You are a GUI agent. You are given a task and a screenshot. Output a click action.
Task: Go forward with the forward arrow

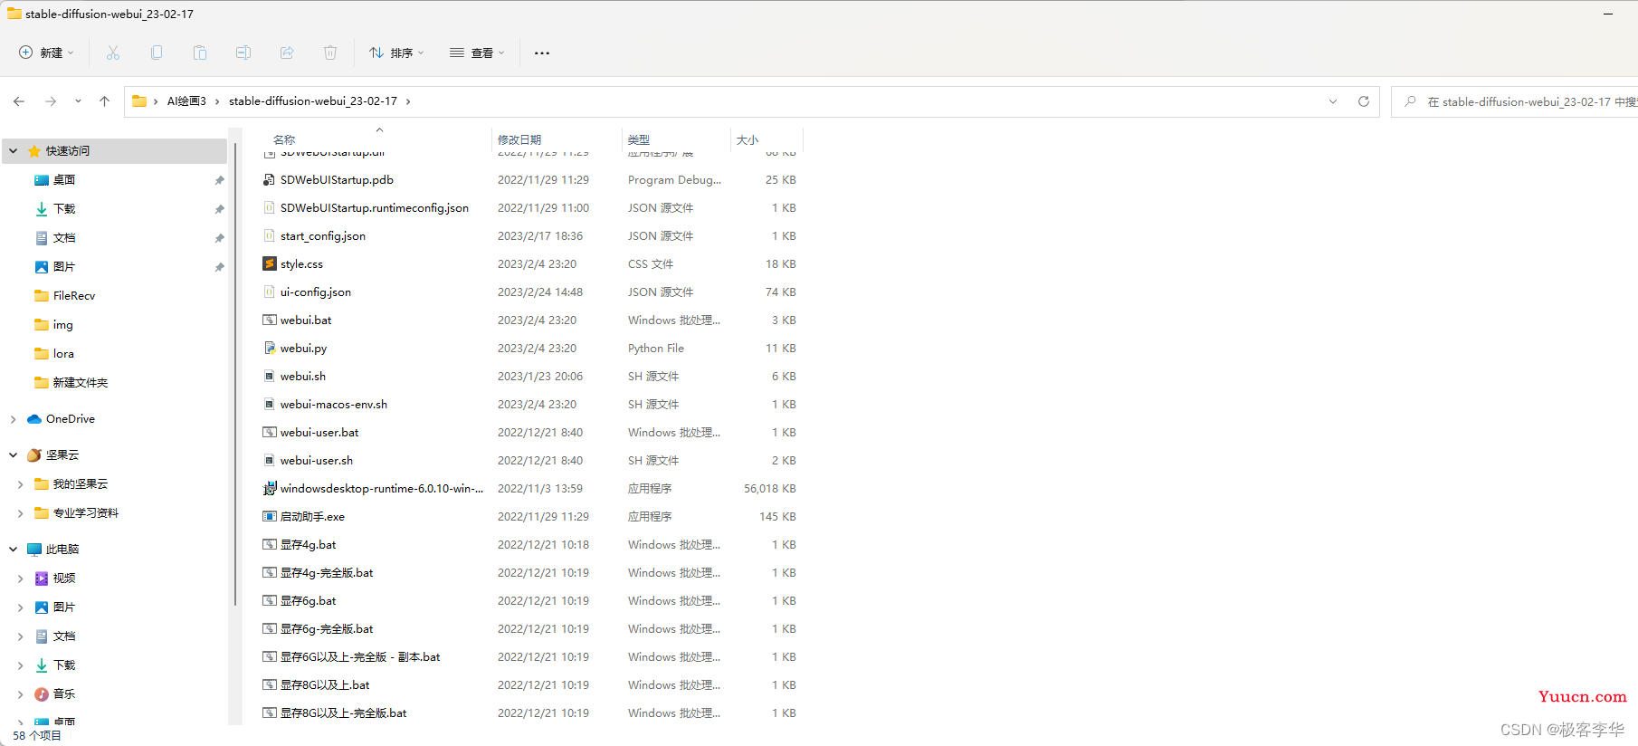[x=51, y=101]
